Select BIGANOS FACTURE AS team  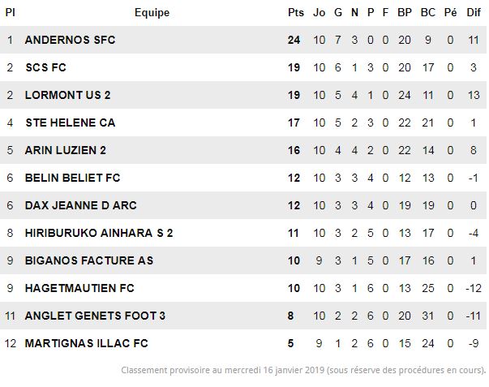click(89, 260)
